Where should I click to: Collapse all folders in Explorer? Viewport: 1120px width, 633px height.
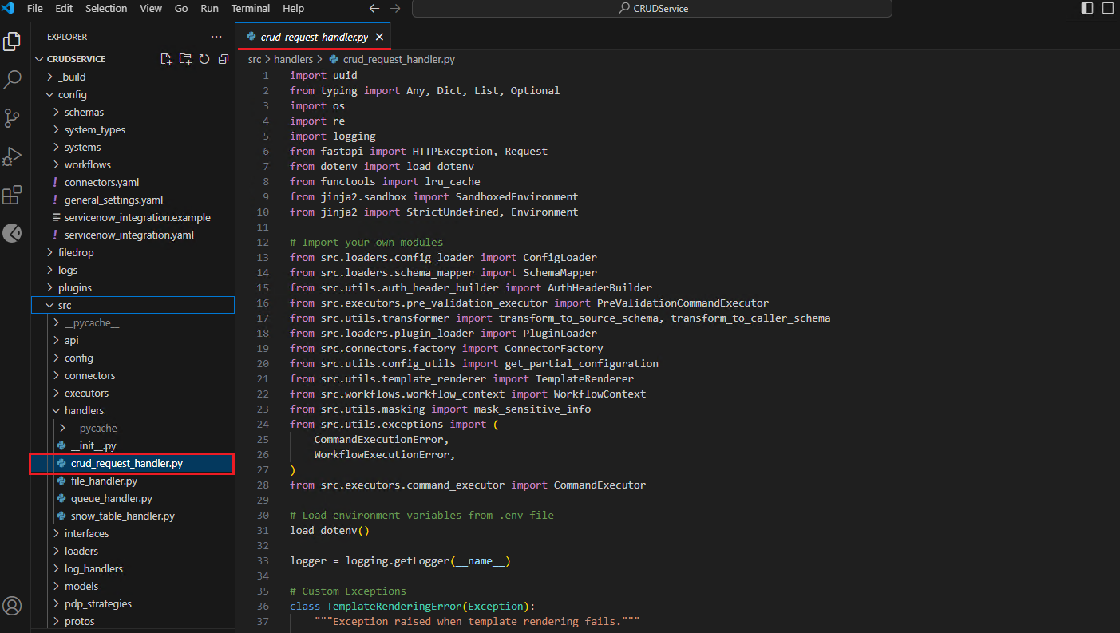(x=224, y=59)
